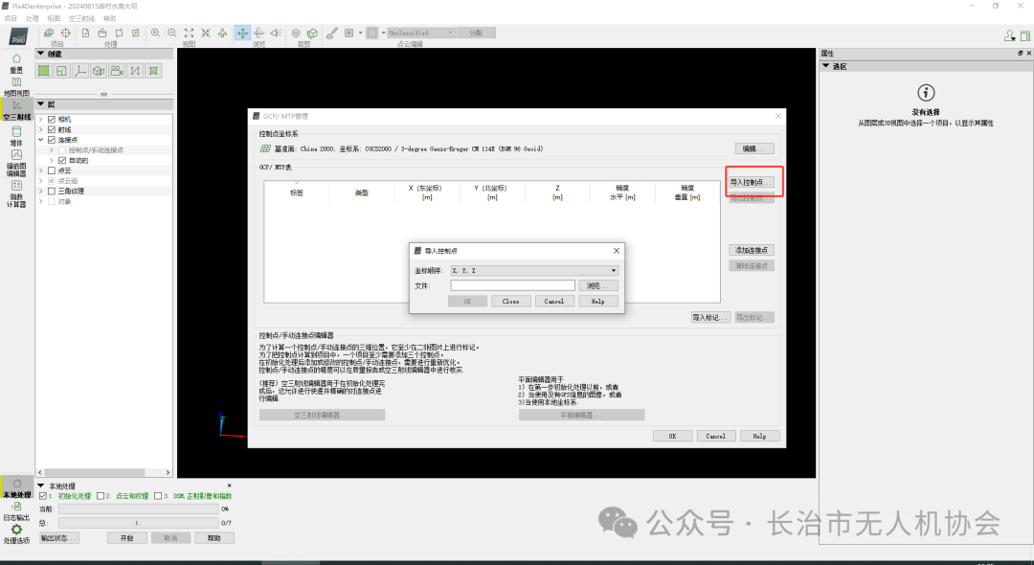The width and height of the screenshot is (1034, 565).
Task: Click the crosshair target icon in 项目 group
Action: click(x=66, y=33)
